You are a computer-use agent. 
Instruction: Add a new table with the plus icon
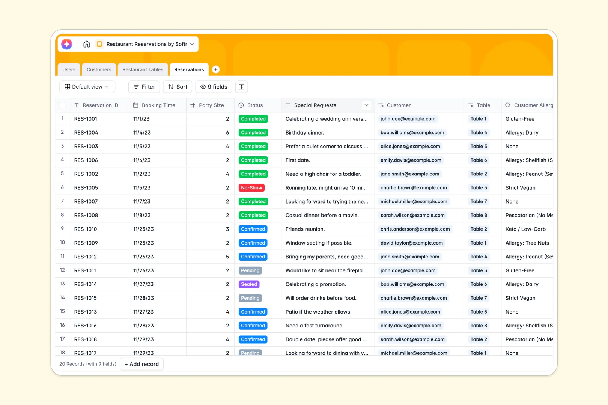(x=216, y=69)
